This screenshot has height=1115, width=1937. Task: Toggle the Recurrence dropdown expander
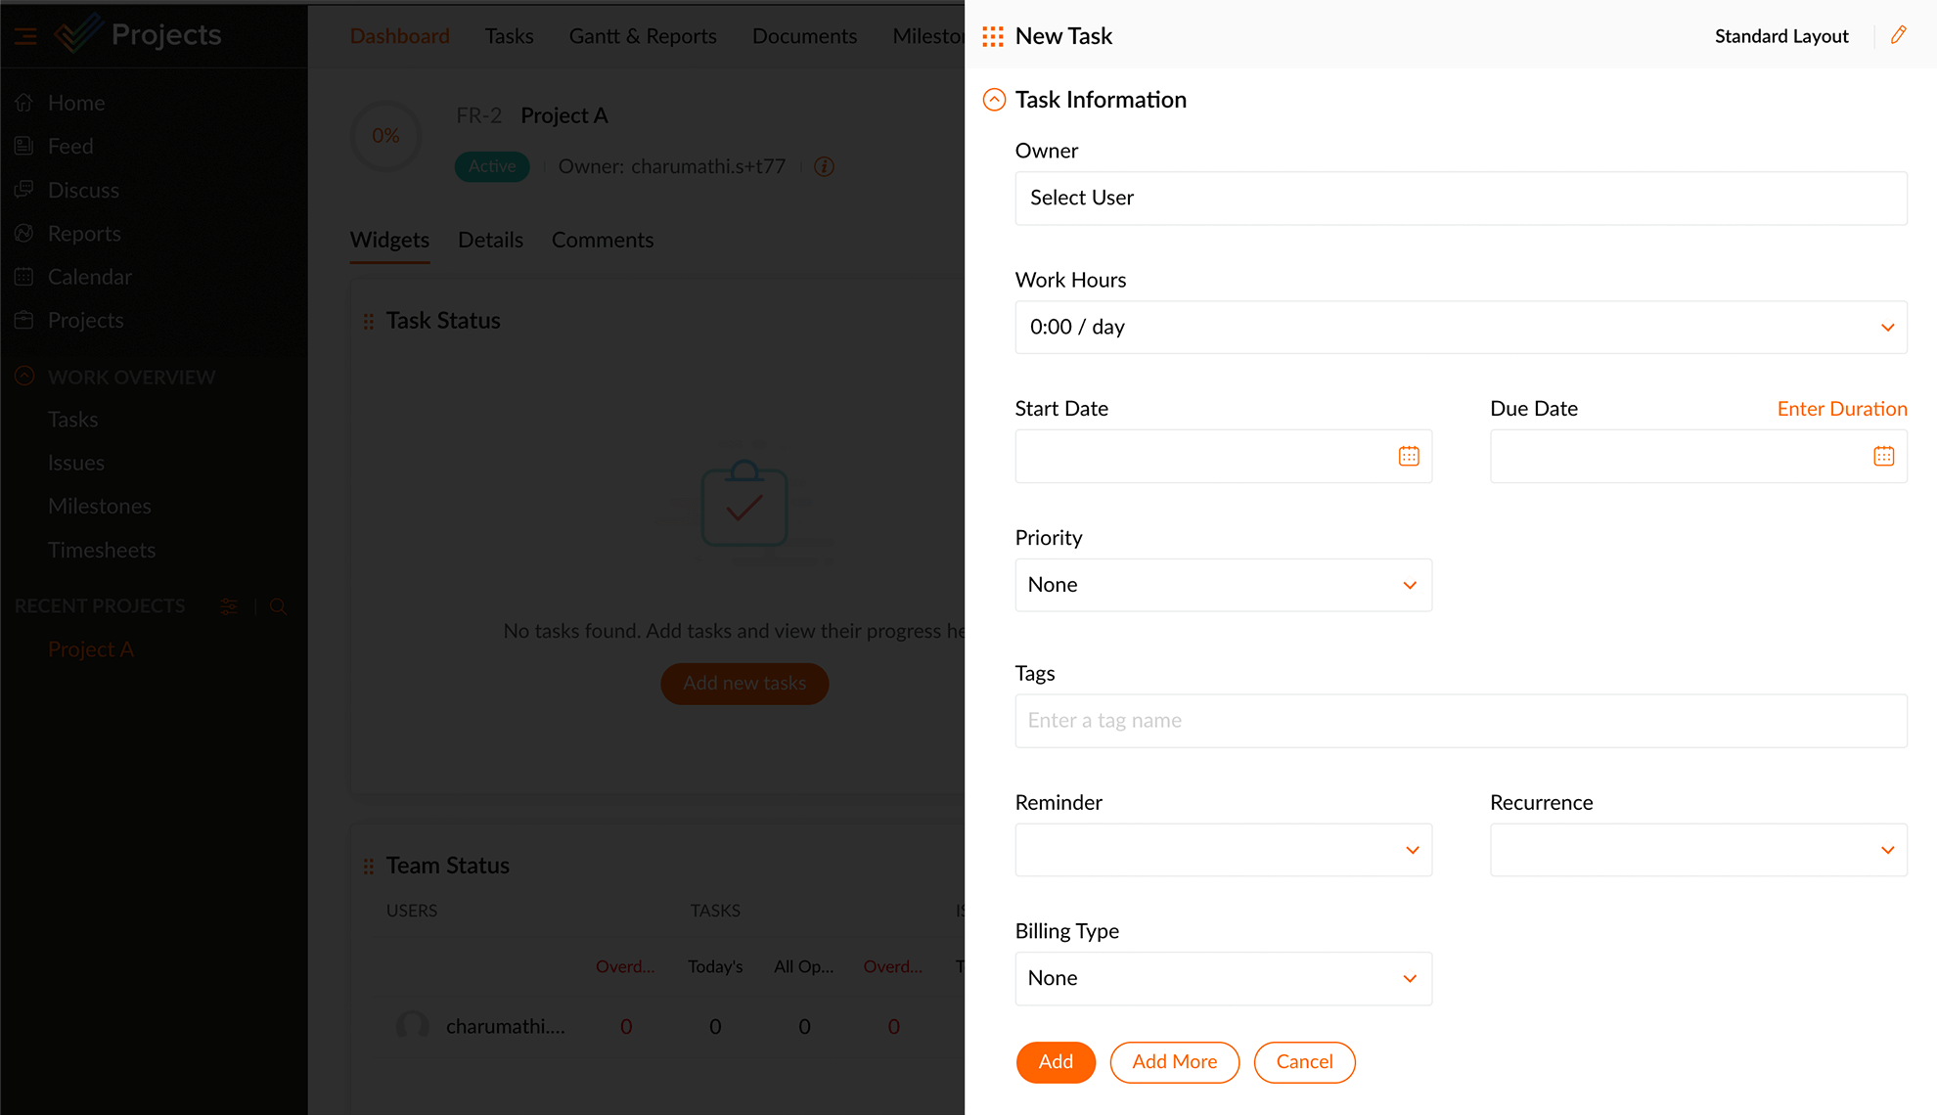[1888, 849]
